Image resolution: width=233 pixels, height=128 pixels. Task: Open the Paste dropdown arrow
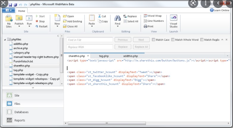point(92,26)
